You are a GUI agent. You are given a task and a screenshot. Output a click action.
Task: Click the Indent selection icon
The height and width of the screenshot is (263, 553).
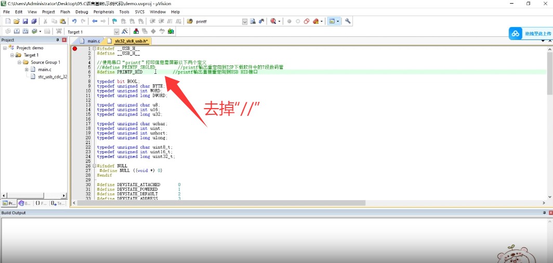(152, 21)
